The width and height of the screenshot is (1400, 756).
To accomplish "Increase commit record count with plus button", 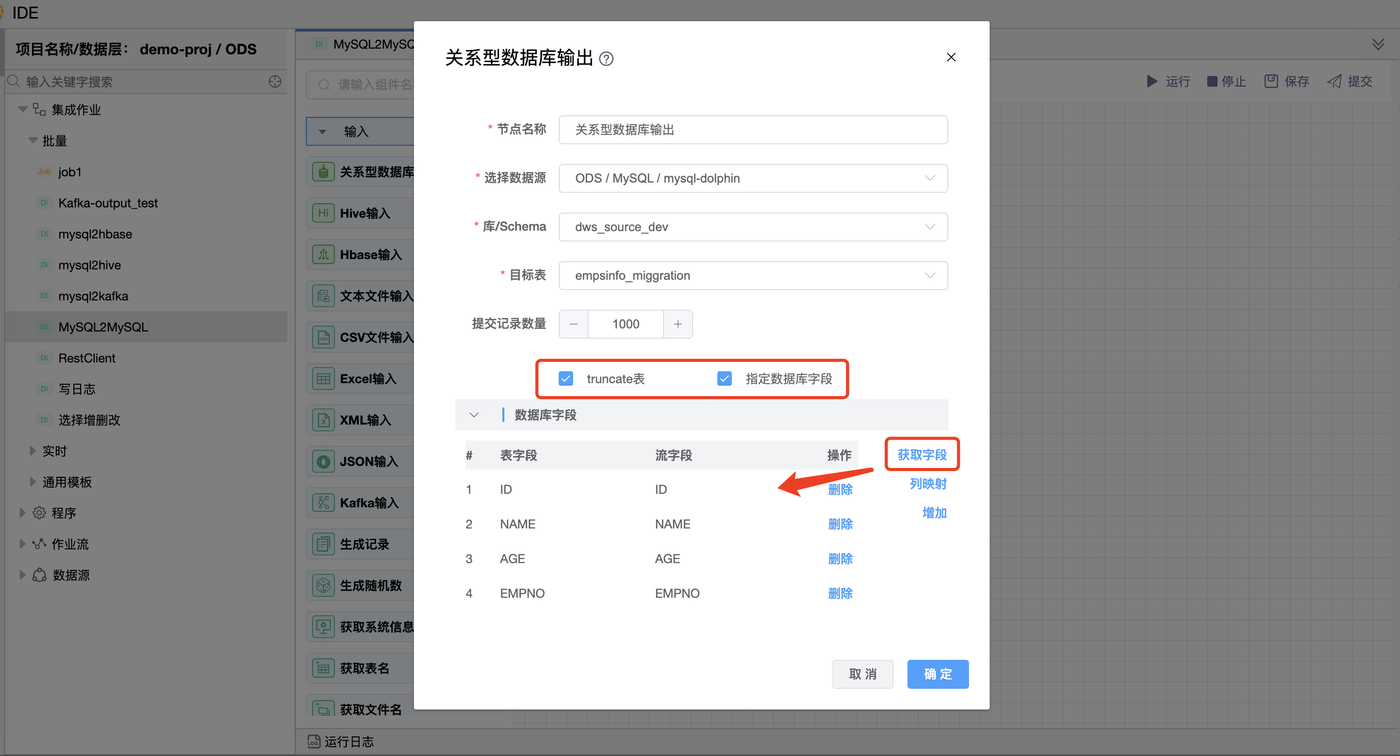I will (x=678, y=324).
